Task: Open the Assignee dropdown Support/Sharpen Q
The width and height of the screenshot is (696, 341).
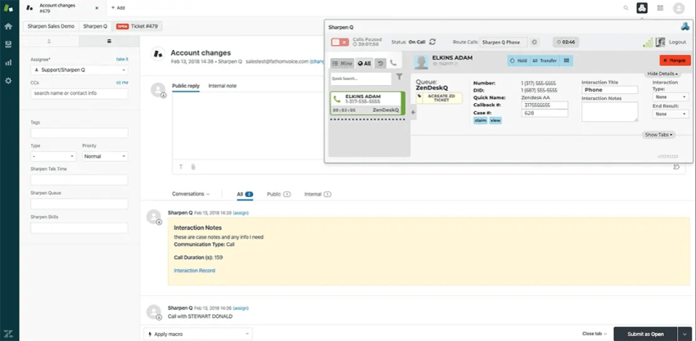Action: tap(79, 70)
